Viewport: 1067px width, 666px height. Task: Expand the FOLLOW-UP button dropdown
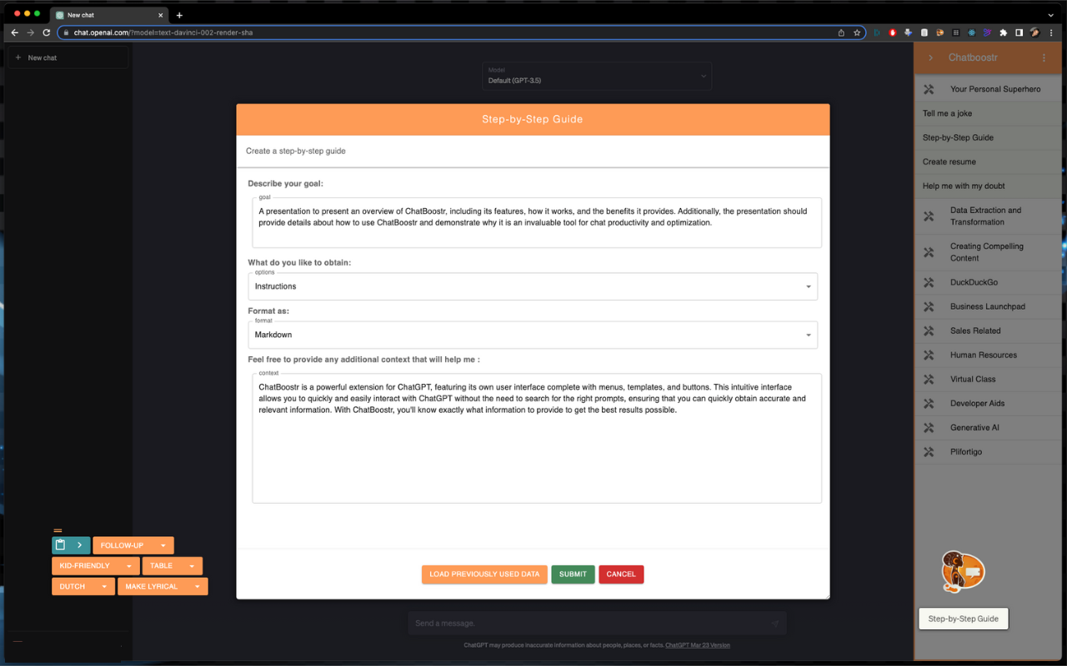(x=163, y=546)
